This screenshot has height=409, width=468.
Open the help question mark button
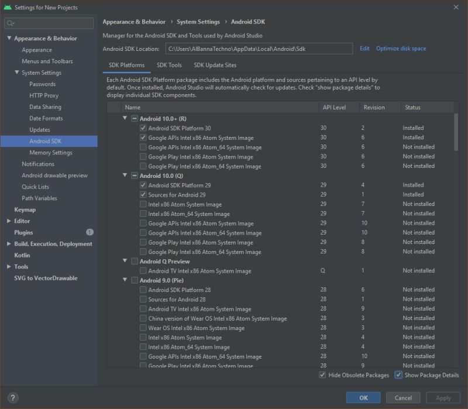tap(12, 398)
